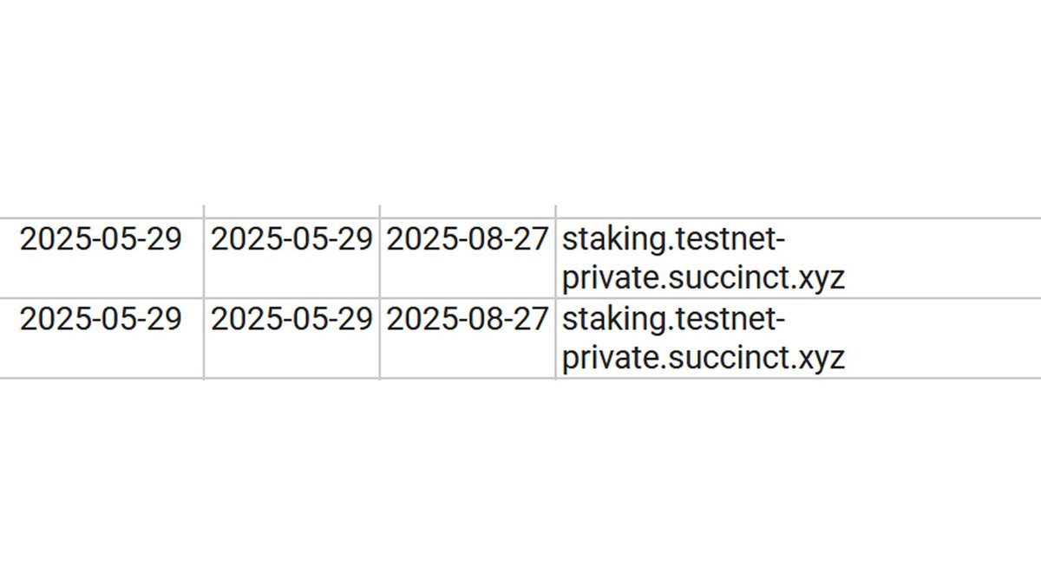The image size is (1041, 585).
Task: Click first-row 'staking.testnet-' text line
Action: pyautogui.click(x=674, y=239)
